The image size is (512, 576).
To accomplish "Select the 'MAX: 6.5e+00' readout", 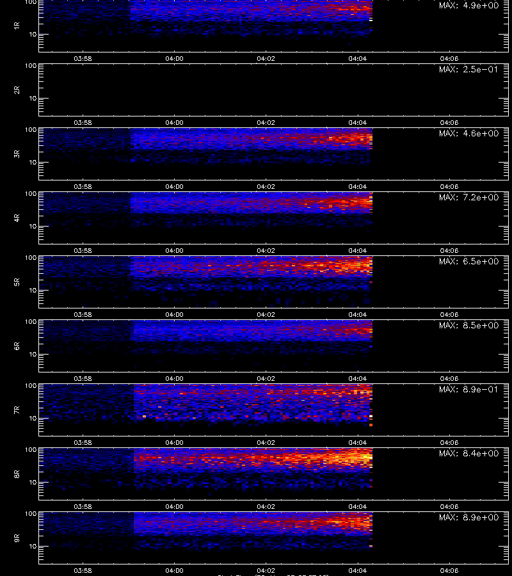I will (468, 261).
